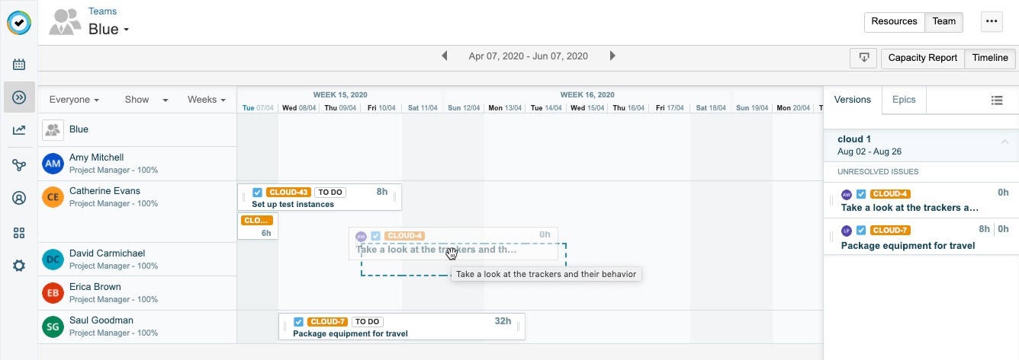This screenshot has height=360, width=1019.
Task: Open the CLOUD-7 issue key in panel
Action: tap(890, 231)
